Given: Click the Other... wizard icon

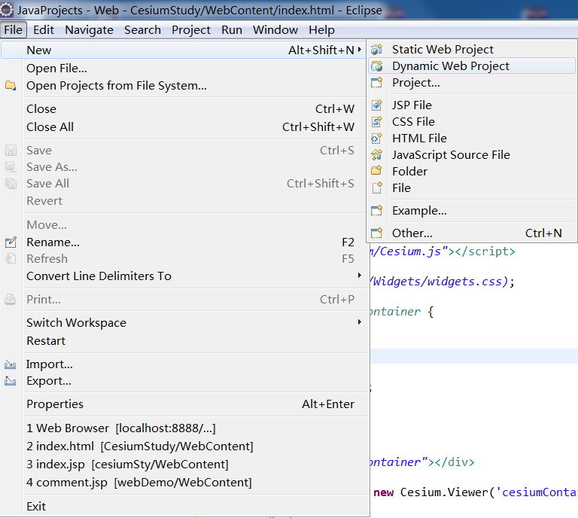Looking at the screenshot, I should (376, 233).
